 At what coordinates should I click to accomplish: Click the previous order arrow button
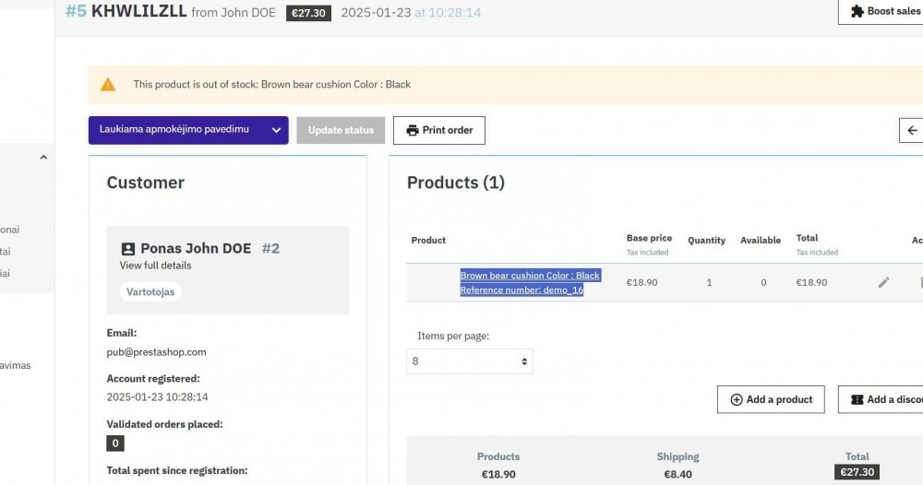coord(912,130)
